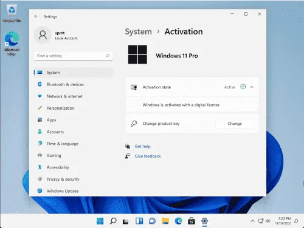The height and width of the screenshot is (228, 304).
Task: Open Privacy & security settings
Action: point(74,179)
